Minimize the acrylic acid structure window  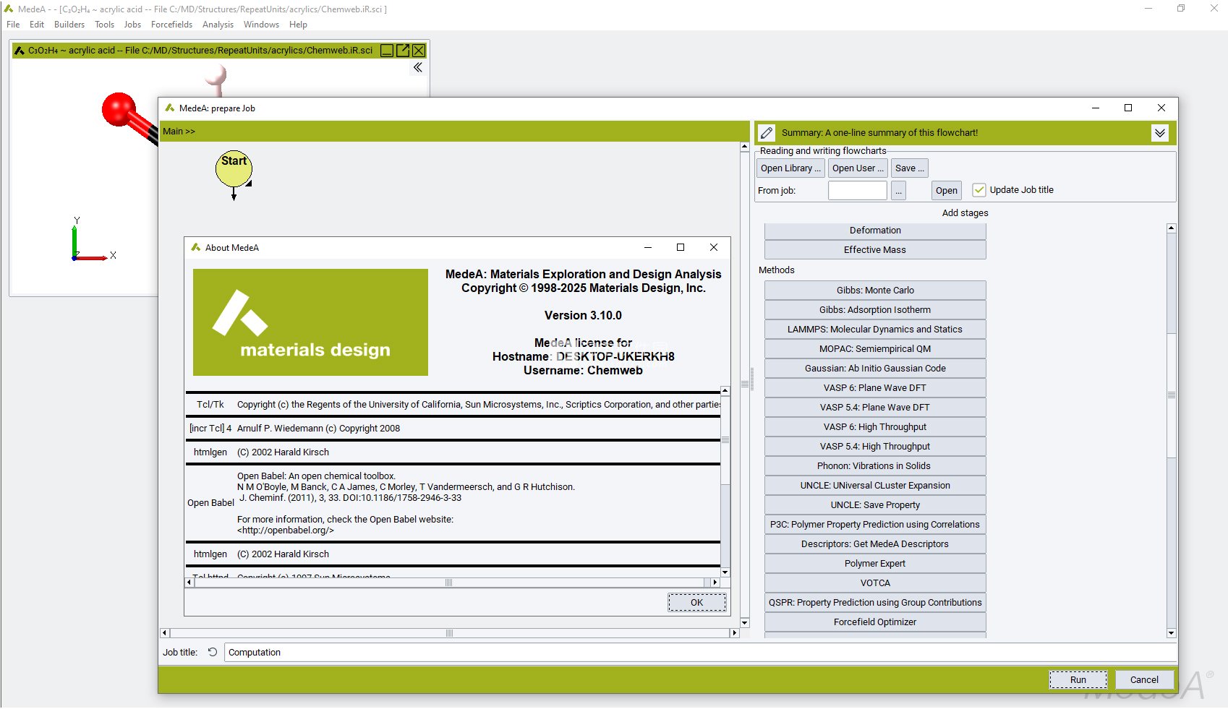point(387,51)
